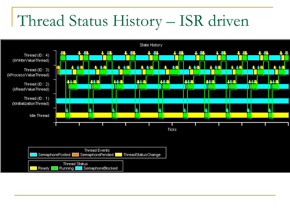Select the 'Thread (ID : 1)' row label
Screen dimensions: 290x217
click(x=37, y=98)
